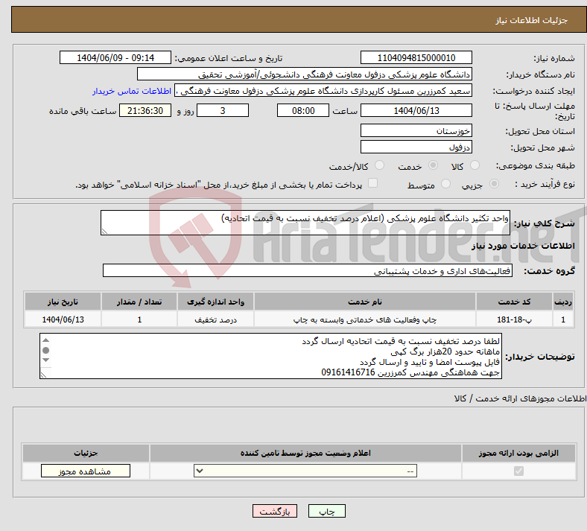This screenshot has width=587, height=531.
Task: Click the resize grip of شرح کلی نیاز
Action: click(105, 232)
